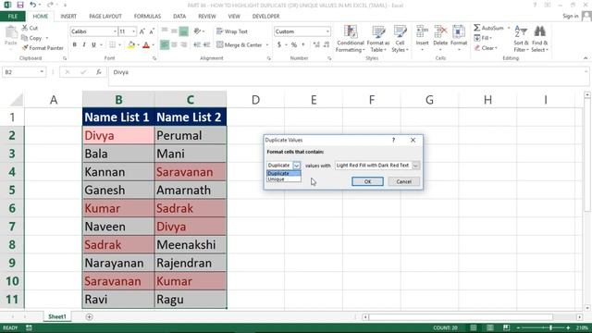This screenshot has width=592, height=333.
Task: Click the Save icon in quick access toolbar
Action: tap(20, 5)
